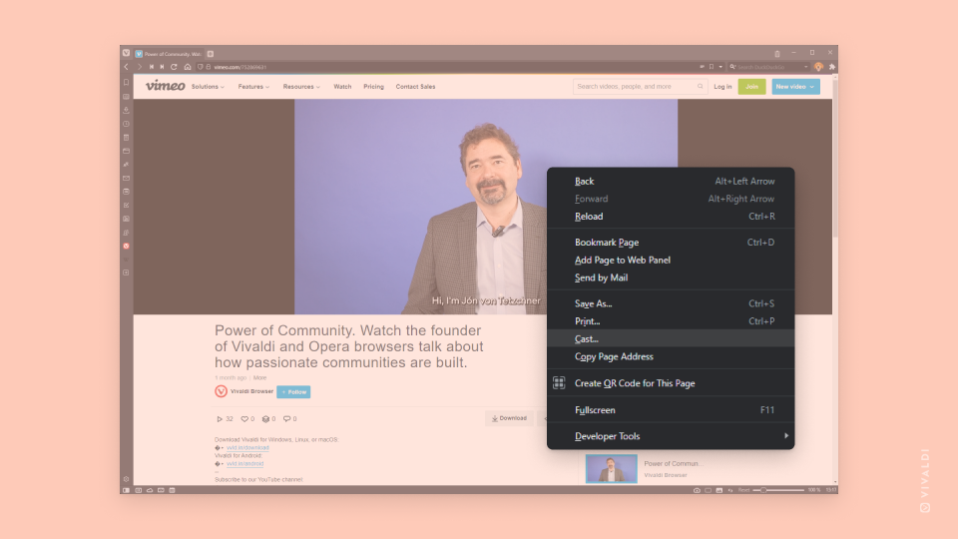Expand the Resources menu on Vimeo
Viewport: 958px width, 539px height.
coord(301,87)
